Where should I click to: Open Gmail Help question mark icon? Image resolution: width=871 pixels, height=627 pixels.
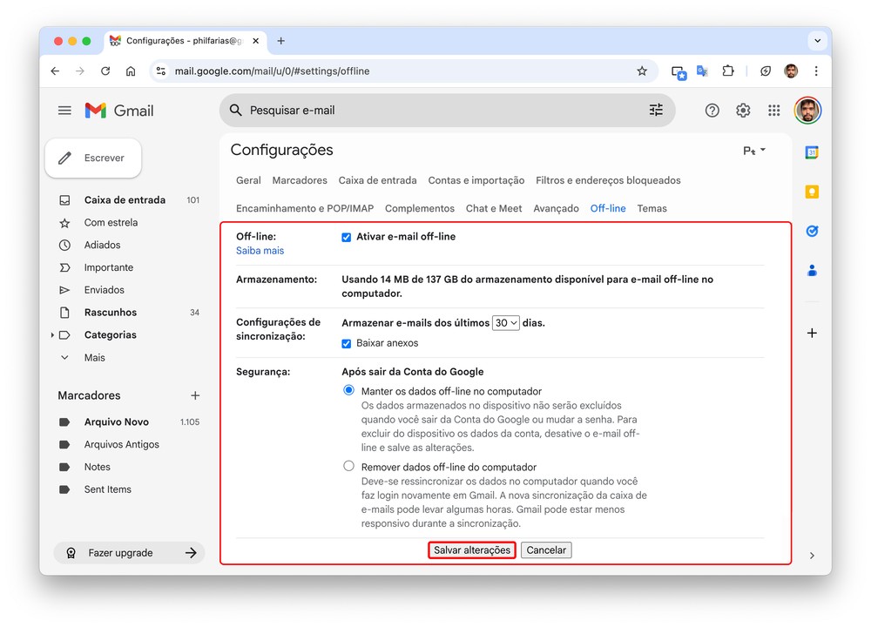coord(712,111)
